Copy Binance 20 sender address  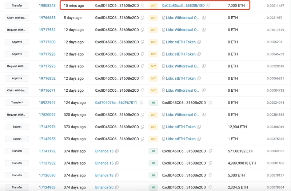[x=117, y=187]
